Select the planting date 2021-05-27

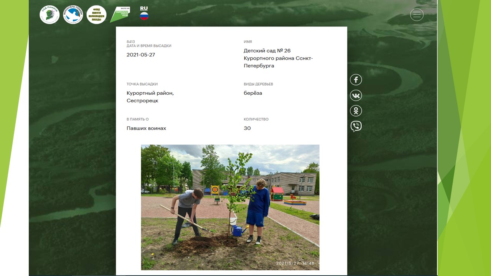point(141,55)
